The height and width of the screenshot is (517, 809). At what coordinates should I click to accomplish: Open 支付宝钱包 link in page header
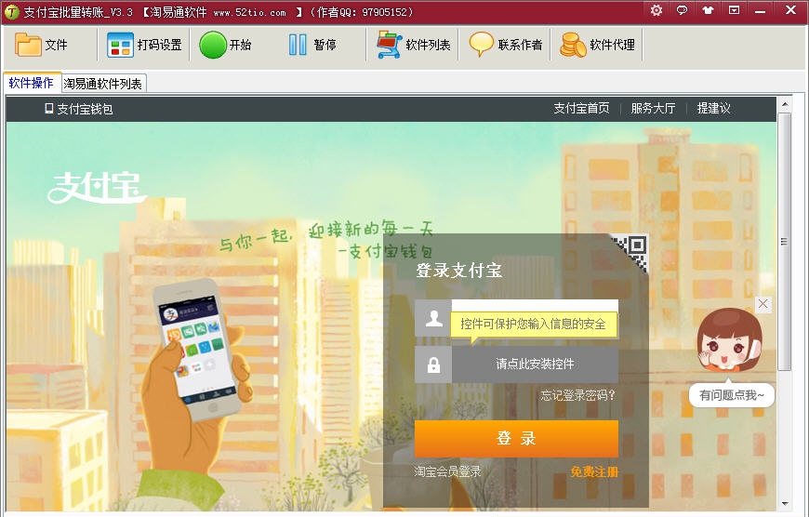tap(79, 109)
